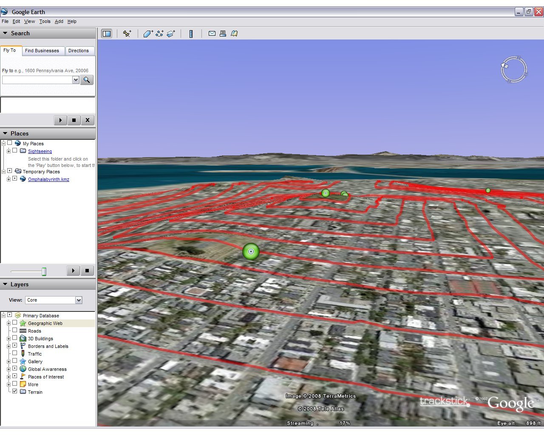Click the email envelope icon
544x435 pixels.
pos(212,34)
